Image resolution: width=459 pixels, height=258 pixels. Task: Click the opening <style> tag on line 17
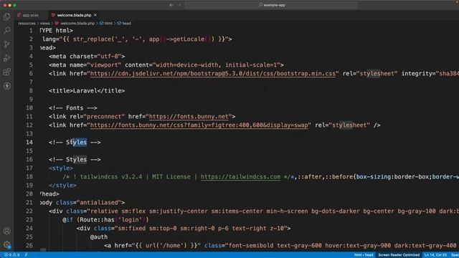coord(61,168)
